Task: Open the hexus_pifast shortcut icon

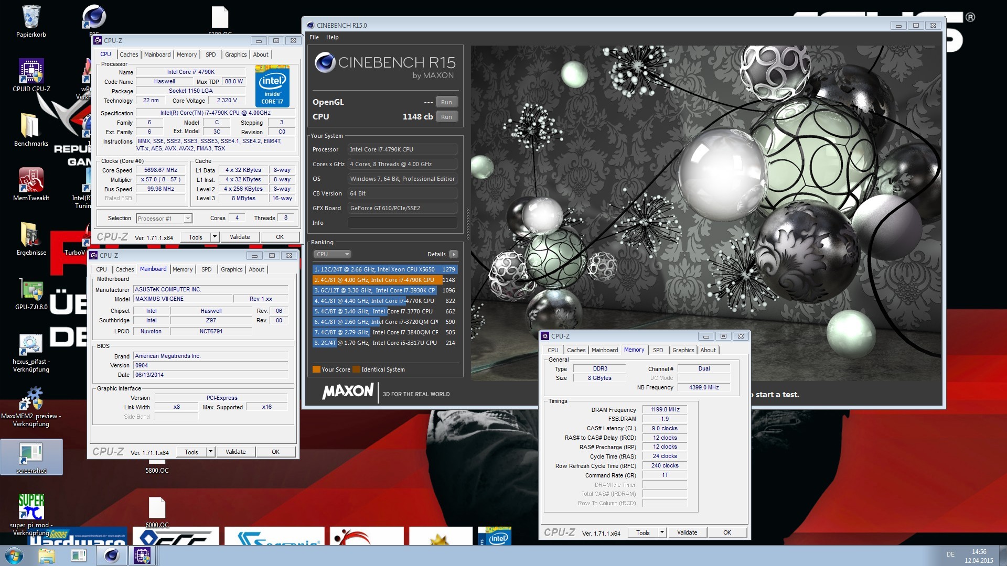Action: [31, 351]
